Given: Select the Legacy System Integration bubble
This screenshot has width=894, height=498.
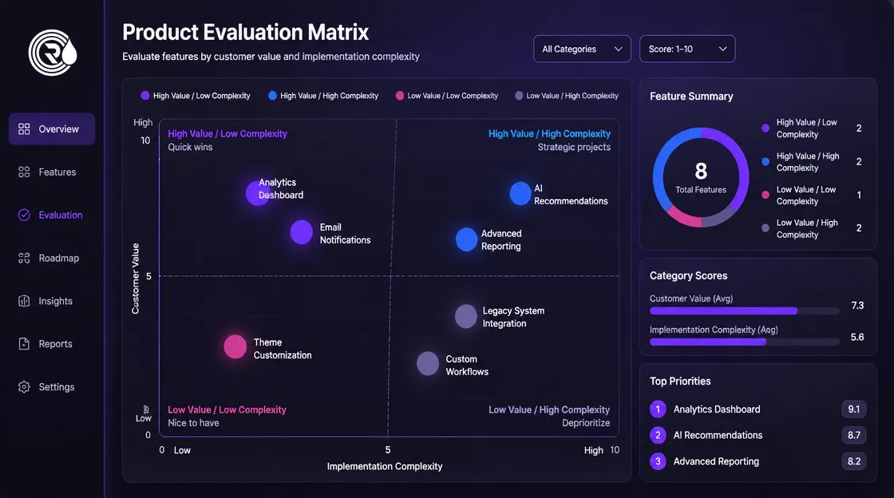Looking at the screenshot, I should 466,316.
